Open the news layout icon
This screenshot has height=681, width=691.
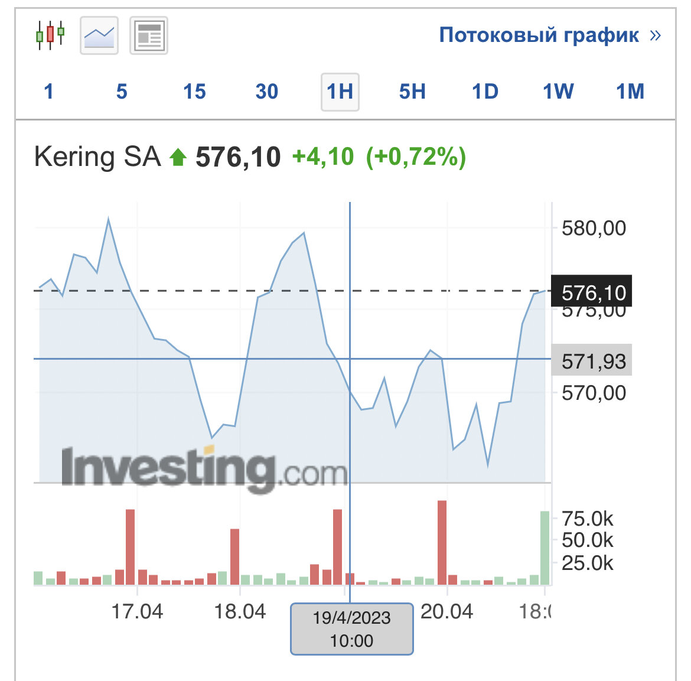click(149, 35)
